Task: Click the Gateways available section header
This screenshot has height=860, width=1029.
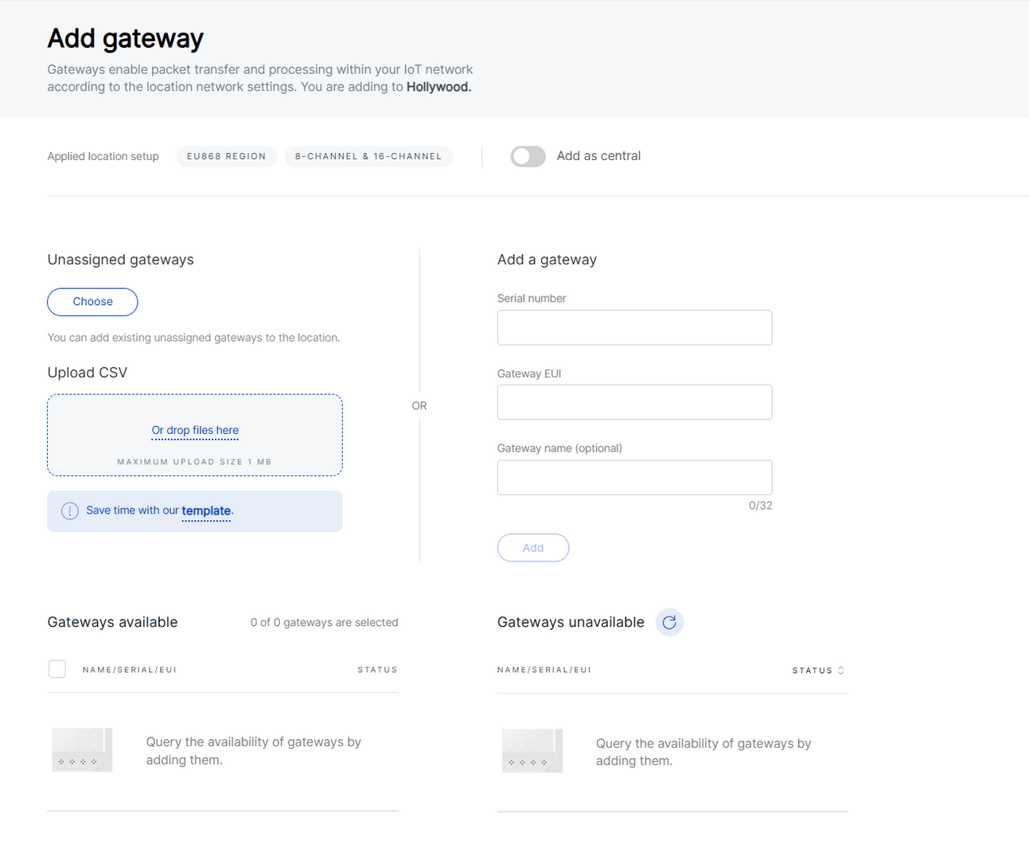Action: [x=112, y=622]
